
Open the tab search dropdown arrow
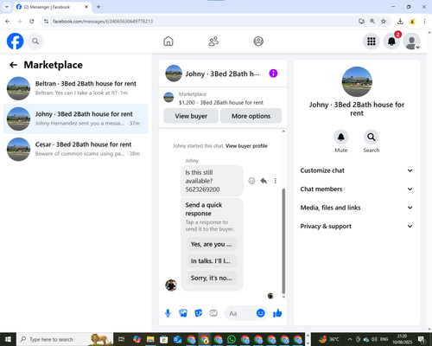pyautogui.click(x=7, y=7)
